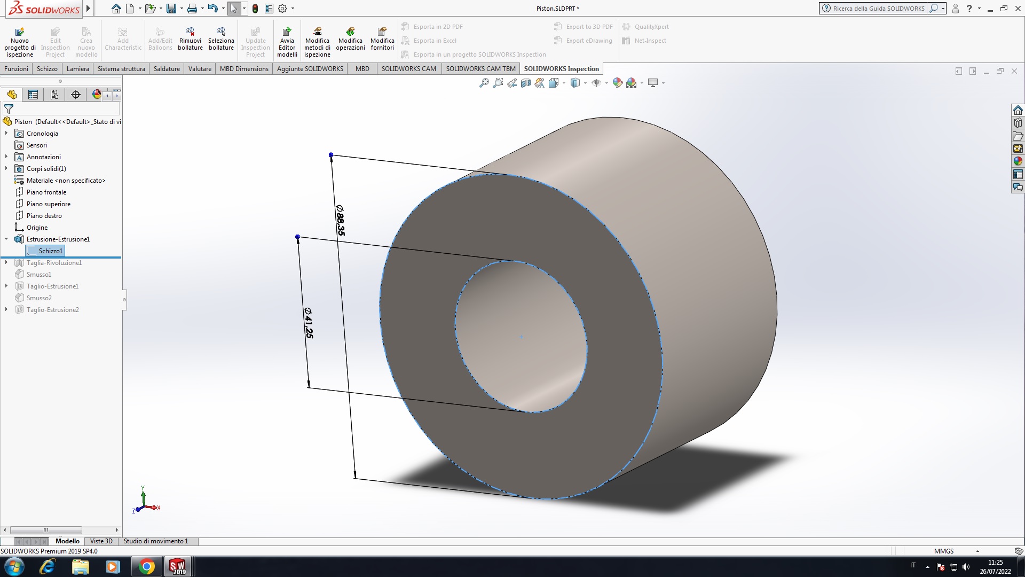
Task: Open the PropertyManager panel tab
Action: 33,95
